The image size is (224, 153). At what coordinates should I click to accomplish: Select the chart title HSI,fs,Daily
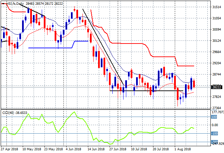(15, 4)
